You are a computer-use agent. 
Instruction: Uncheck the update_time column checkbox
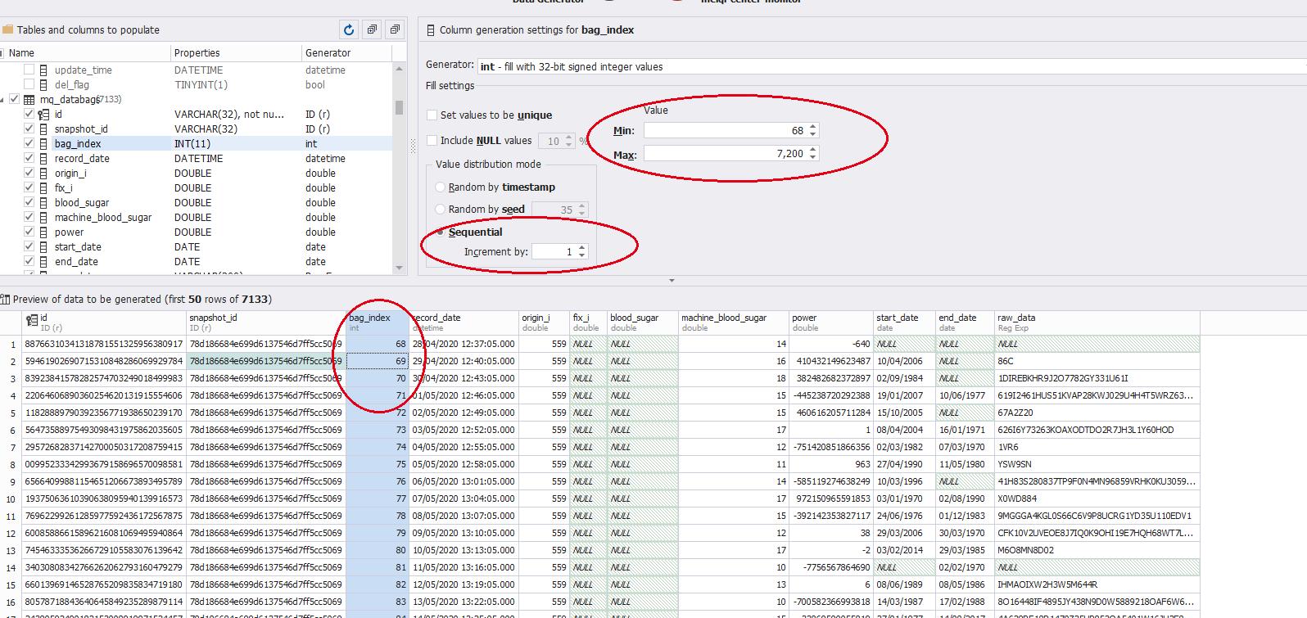(29, 70)
